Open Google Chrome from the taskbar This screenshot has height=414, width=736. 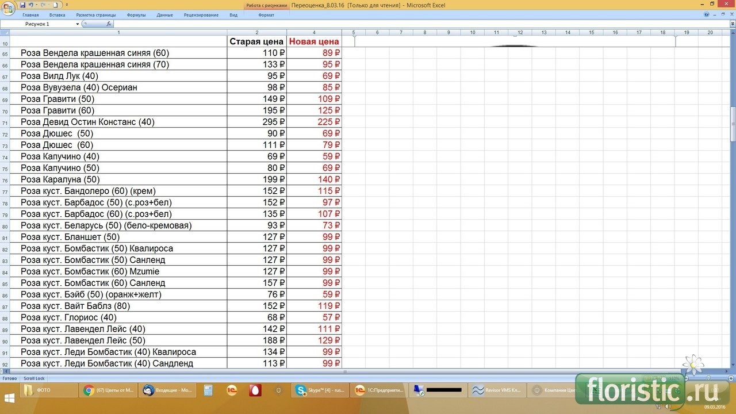click(x=108, y=390)
